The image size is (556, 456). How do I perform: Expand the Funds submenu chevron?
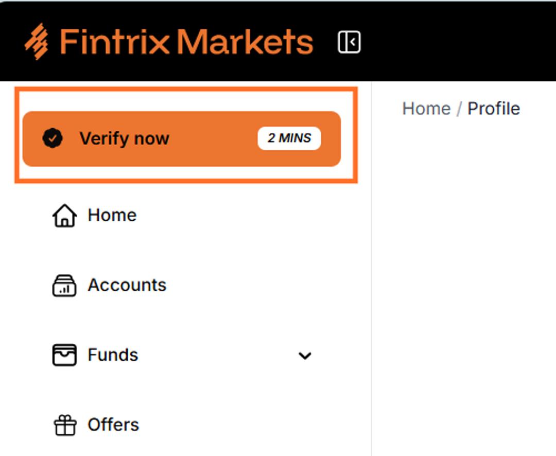pyautogui.click(x=305, y=355)
